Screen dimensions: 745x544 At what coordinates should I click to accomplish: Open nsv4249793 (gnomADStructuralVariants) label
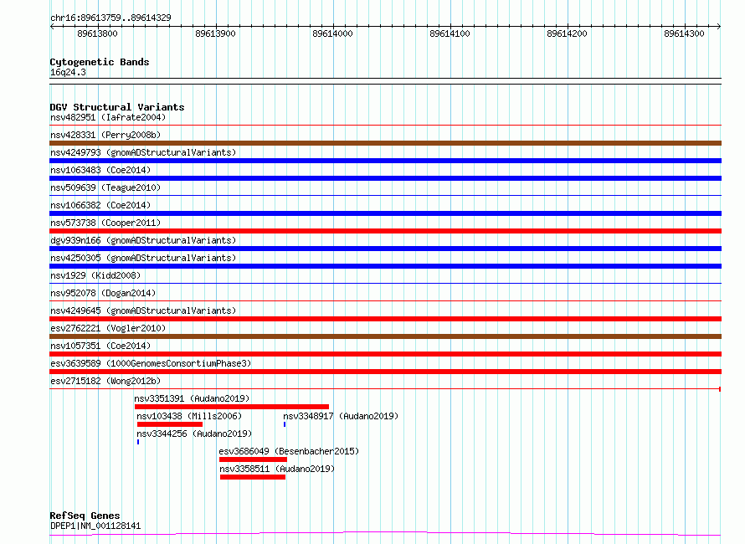[143, 152]
